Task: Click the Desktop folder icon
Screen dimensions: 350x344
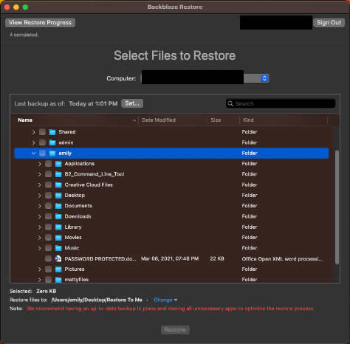Action: 58,196
